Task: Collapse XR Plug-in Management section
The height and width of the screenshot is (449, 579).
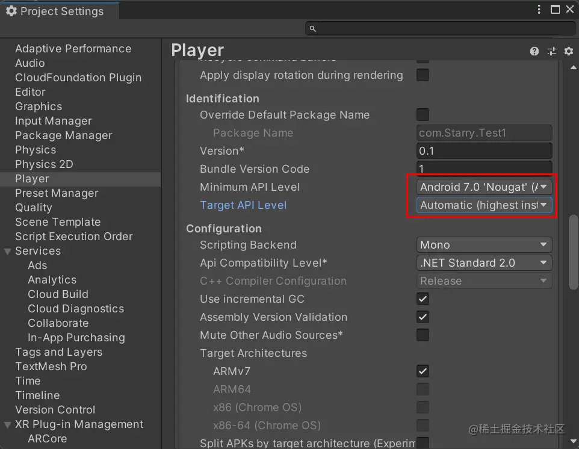Action: tap(7, 425)
